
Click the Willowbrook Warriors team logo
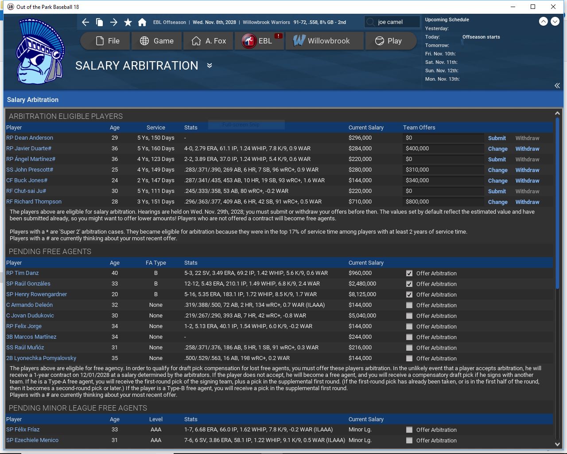40,51
